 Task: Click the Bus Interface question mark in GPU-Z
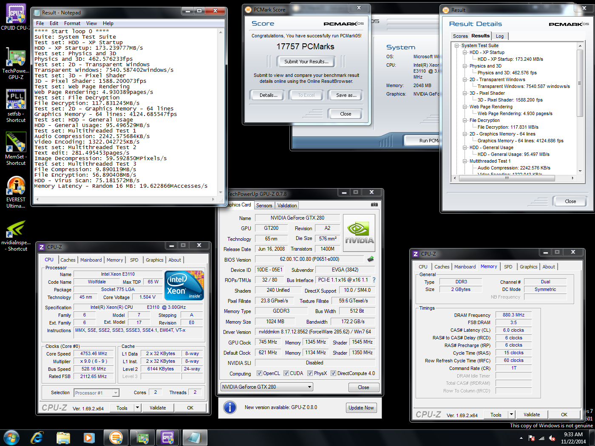(374, 280)
